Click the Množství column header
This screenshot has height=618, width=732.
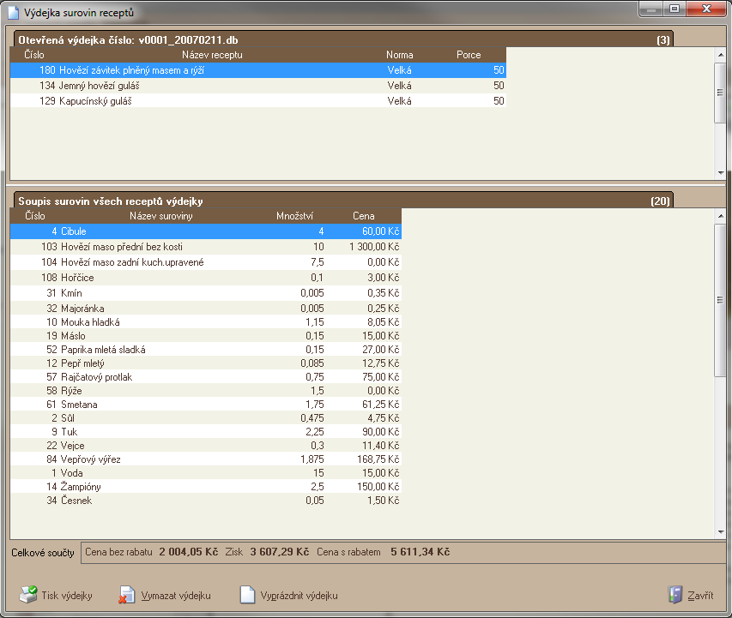[x=294, y=216]
